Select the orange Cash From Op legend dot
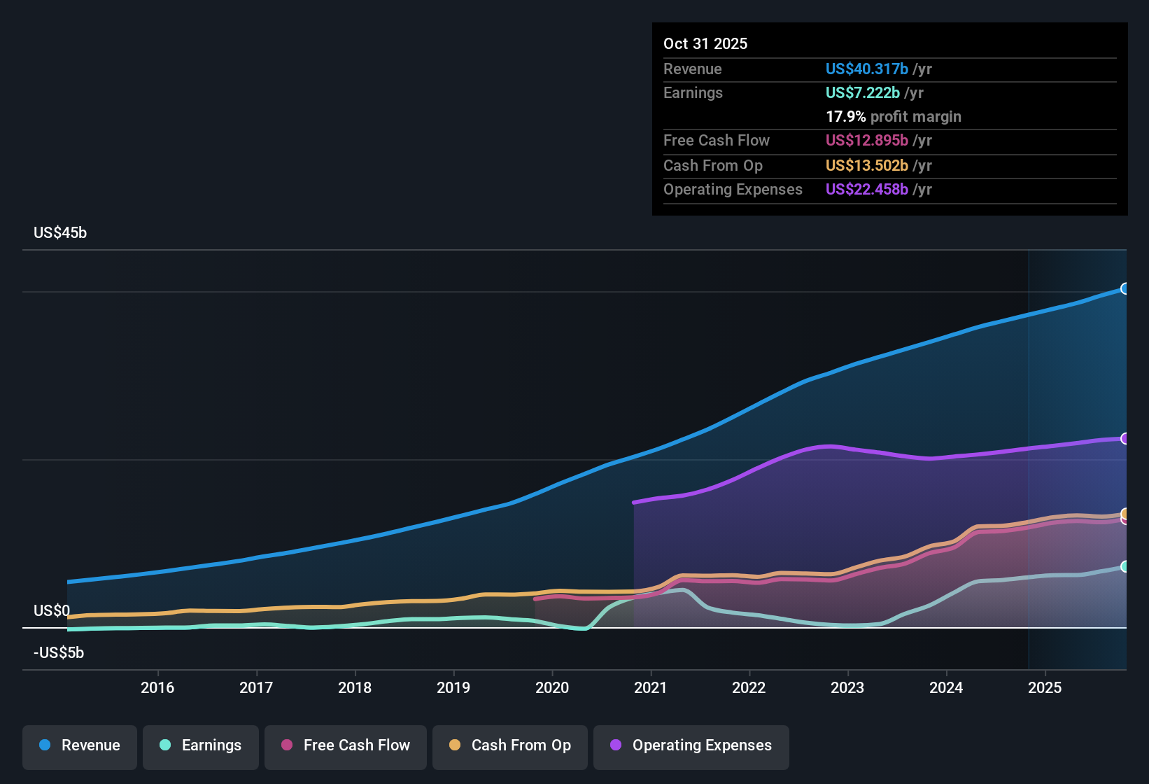The width and height of the screenshot is (1149, 784). pos(455,745)
